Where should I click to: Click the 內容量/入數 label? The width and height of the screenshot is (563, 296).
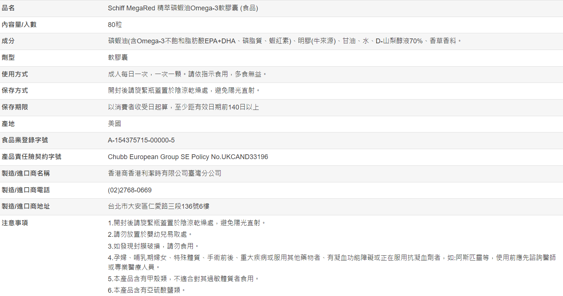pos(19,25)
